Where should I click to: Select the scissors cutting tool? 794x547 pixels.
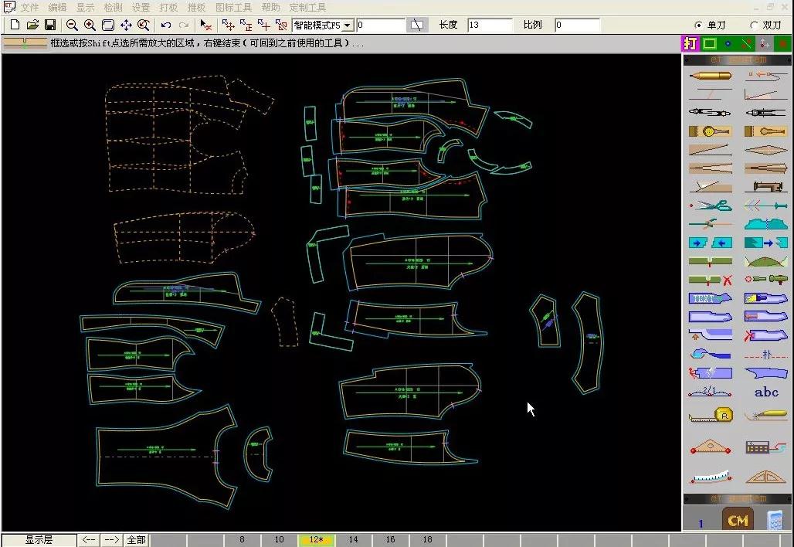pyautogui.click(x=710, y=206)
